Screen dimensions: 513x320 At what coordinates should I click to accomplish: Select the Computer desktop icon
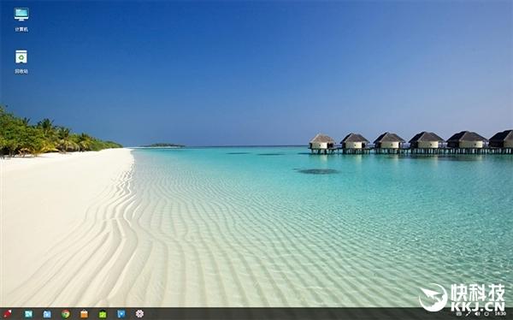coord(21,15)
